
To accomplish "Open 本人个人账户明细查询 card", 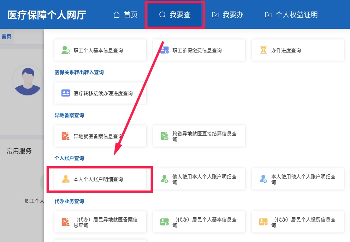I will click(x=100, y=179).
